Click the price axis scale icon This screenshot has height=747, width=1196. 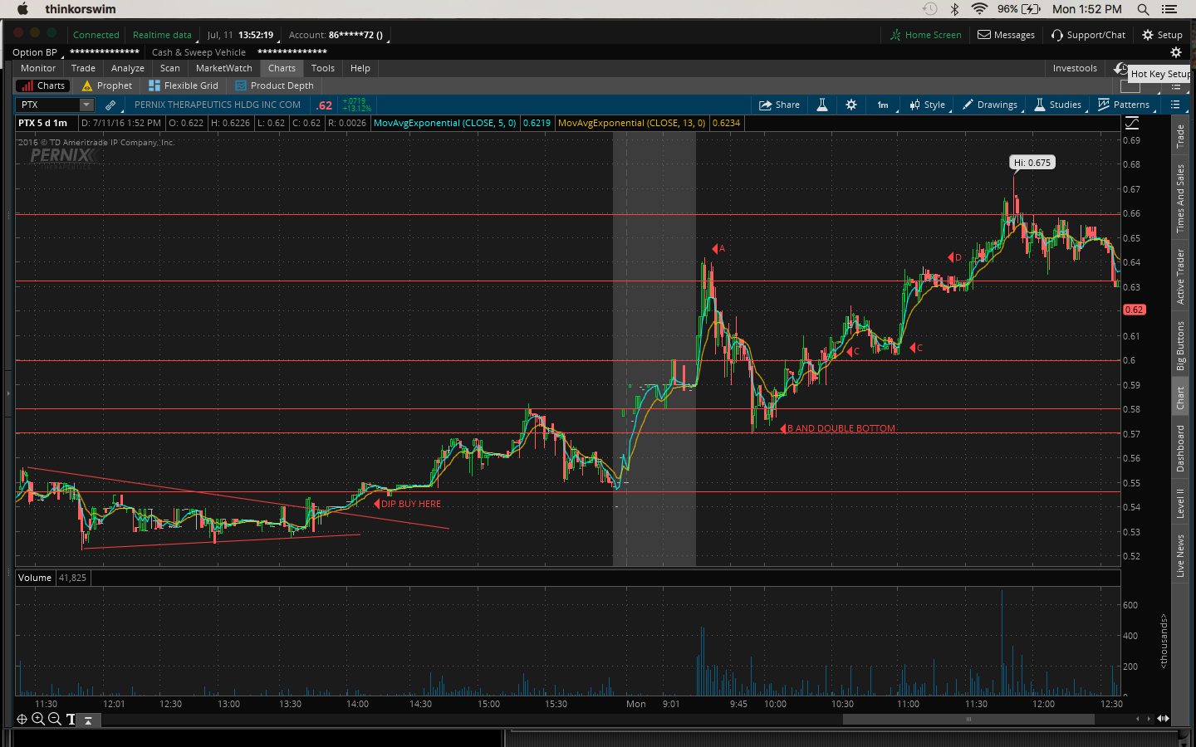[1132, 123]
